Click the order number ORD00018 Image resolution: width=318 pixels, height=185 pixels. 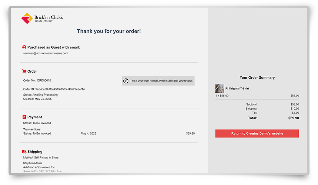[x=44, y=80]
